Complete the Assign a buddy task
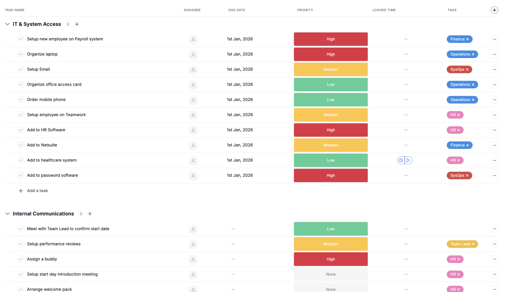Image resolution: width=508 pixels, height=292 pixels. click(21, 259)
